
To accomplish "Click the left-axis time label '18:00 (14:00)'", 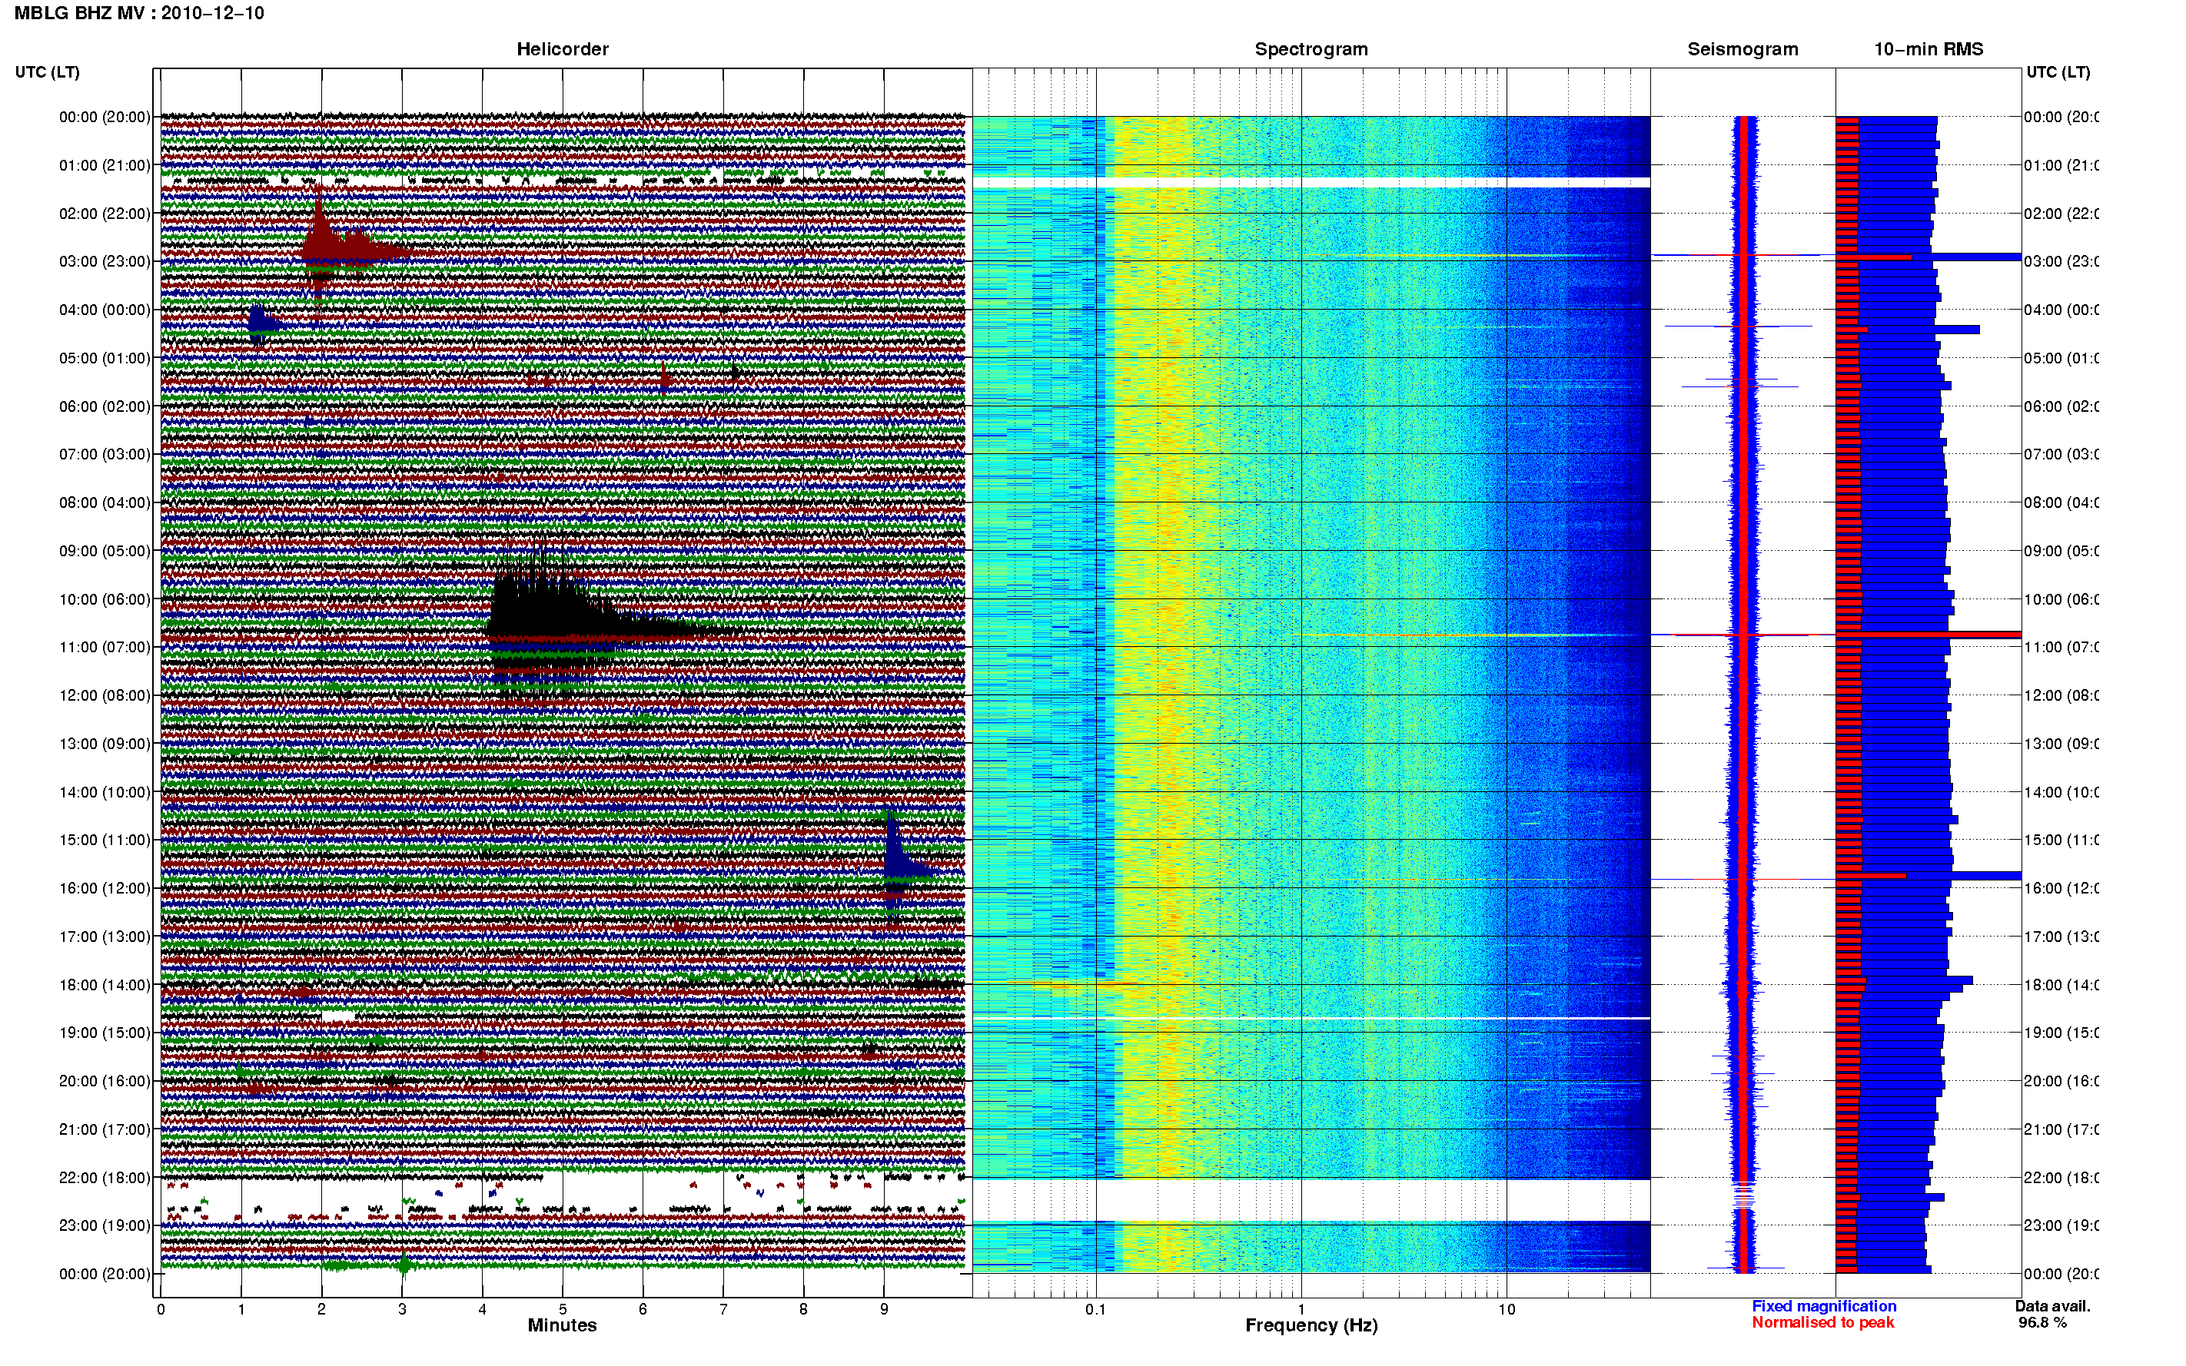I will 105,985.
